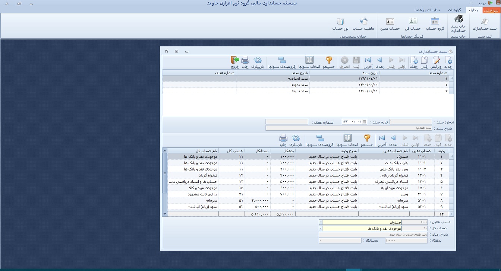Search rows with جستجو in lower toolbar
Image resolution: width=501 pixels, height=271 pixels.
367,140
